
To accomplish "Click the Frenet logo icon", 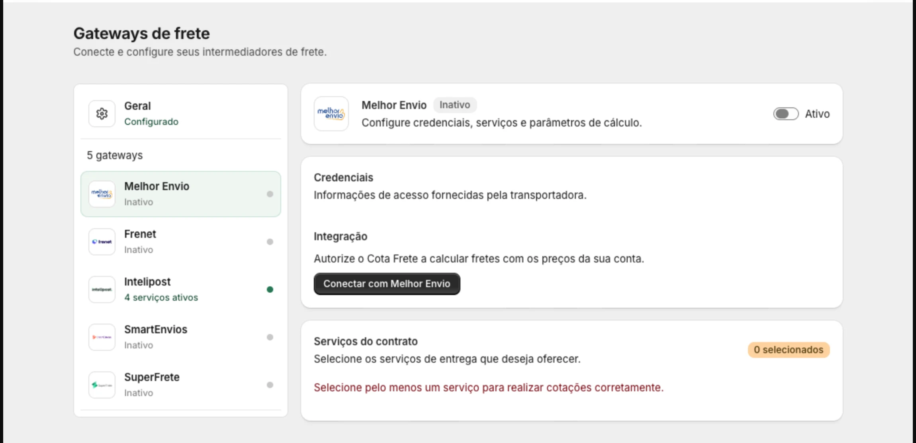I will point(102,242).
